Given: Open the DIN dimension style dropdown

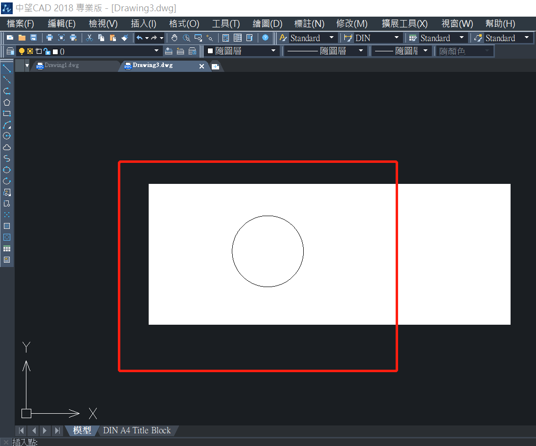Looking at the screenshot, I should tap(397, 38).
